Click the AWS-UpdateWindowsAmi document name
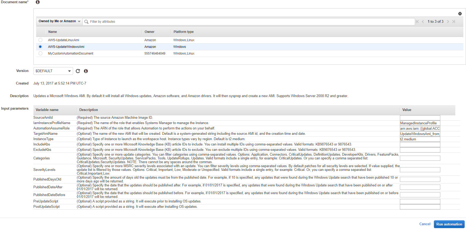 pos(66,47)
